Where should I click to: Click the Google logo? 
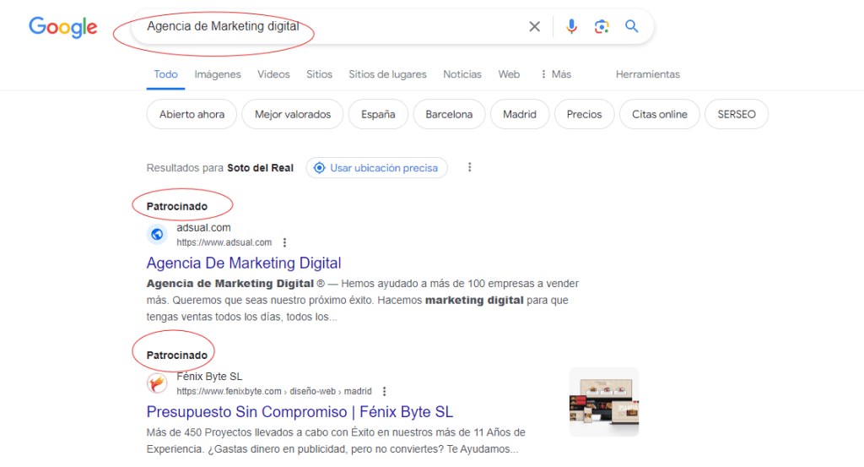pos(62,27)
